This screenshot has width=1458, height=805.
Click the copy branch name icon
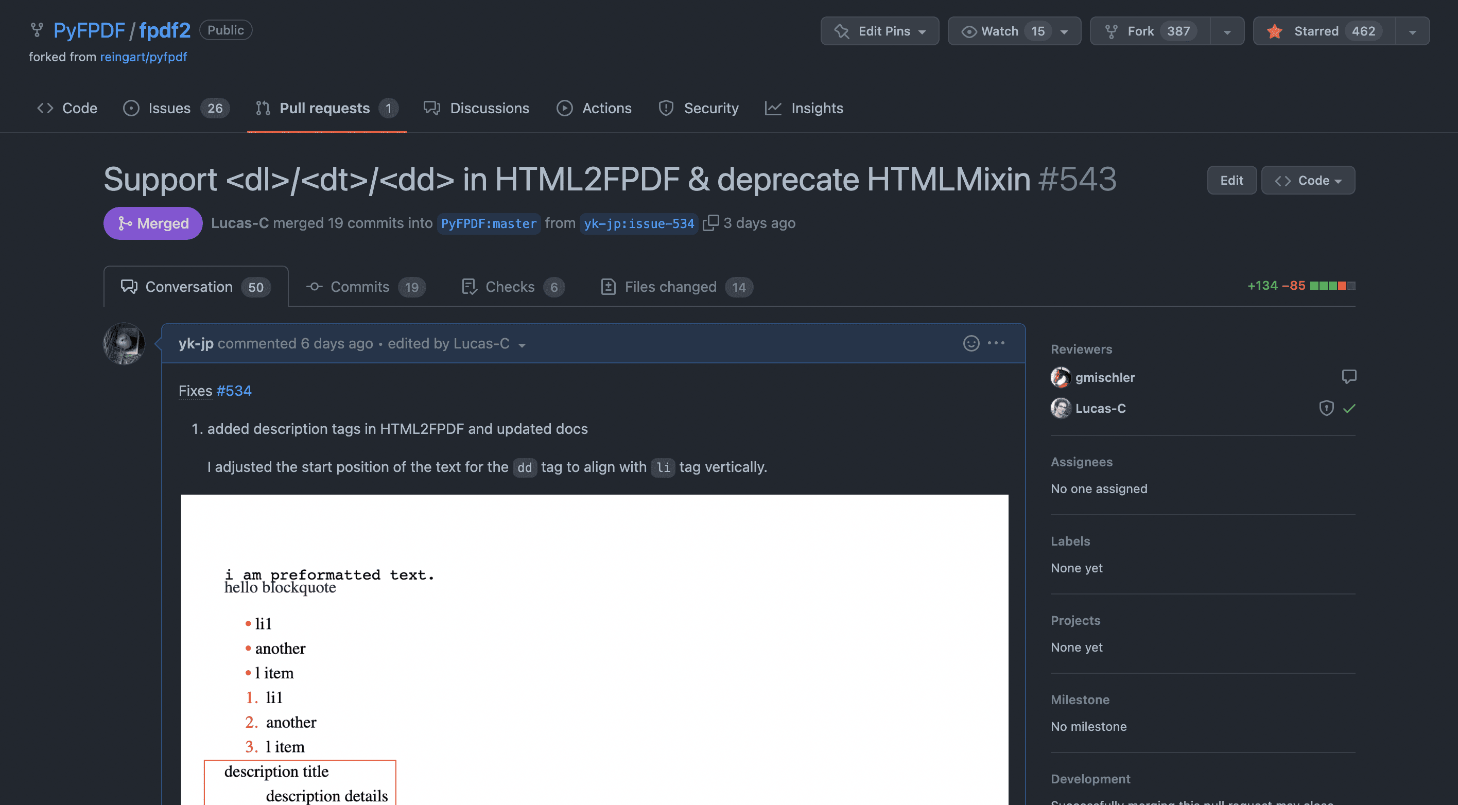(x=710, y=223)
